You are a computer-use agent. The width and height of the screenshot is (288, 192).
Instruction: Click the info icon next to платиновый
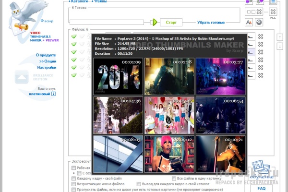click(53, 94)
